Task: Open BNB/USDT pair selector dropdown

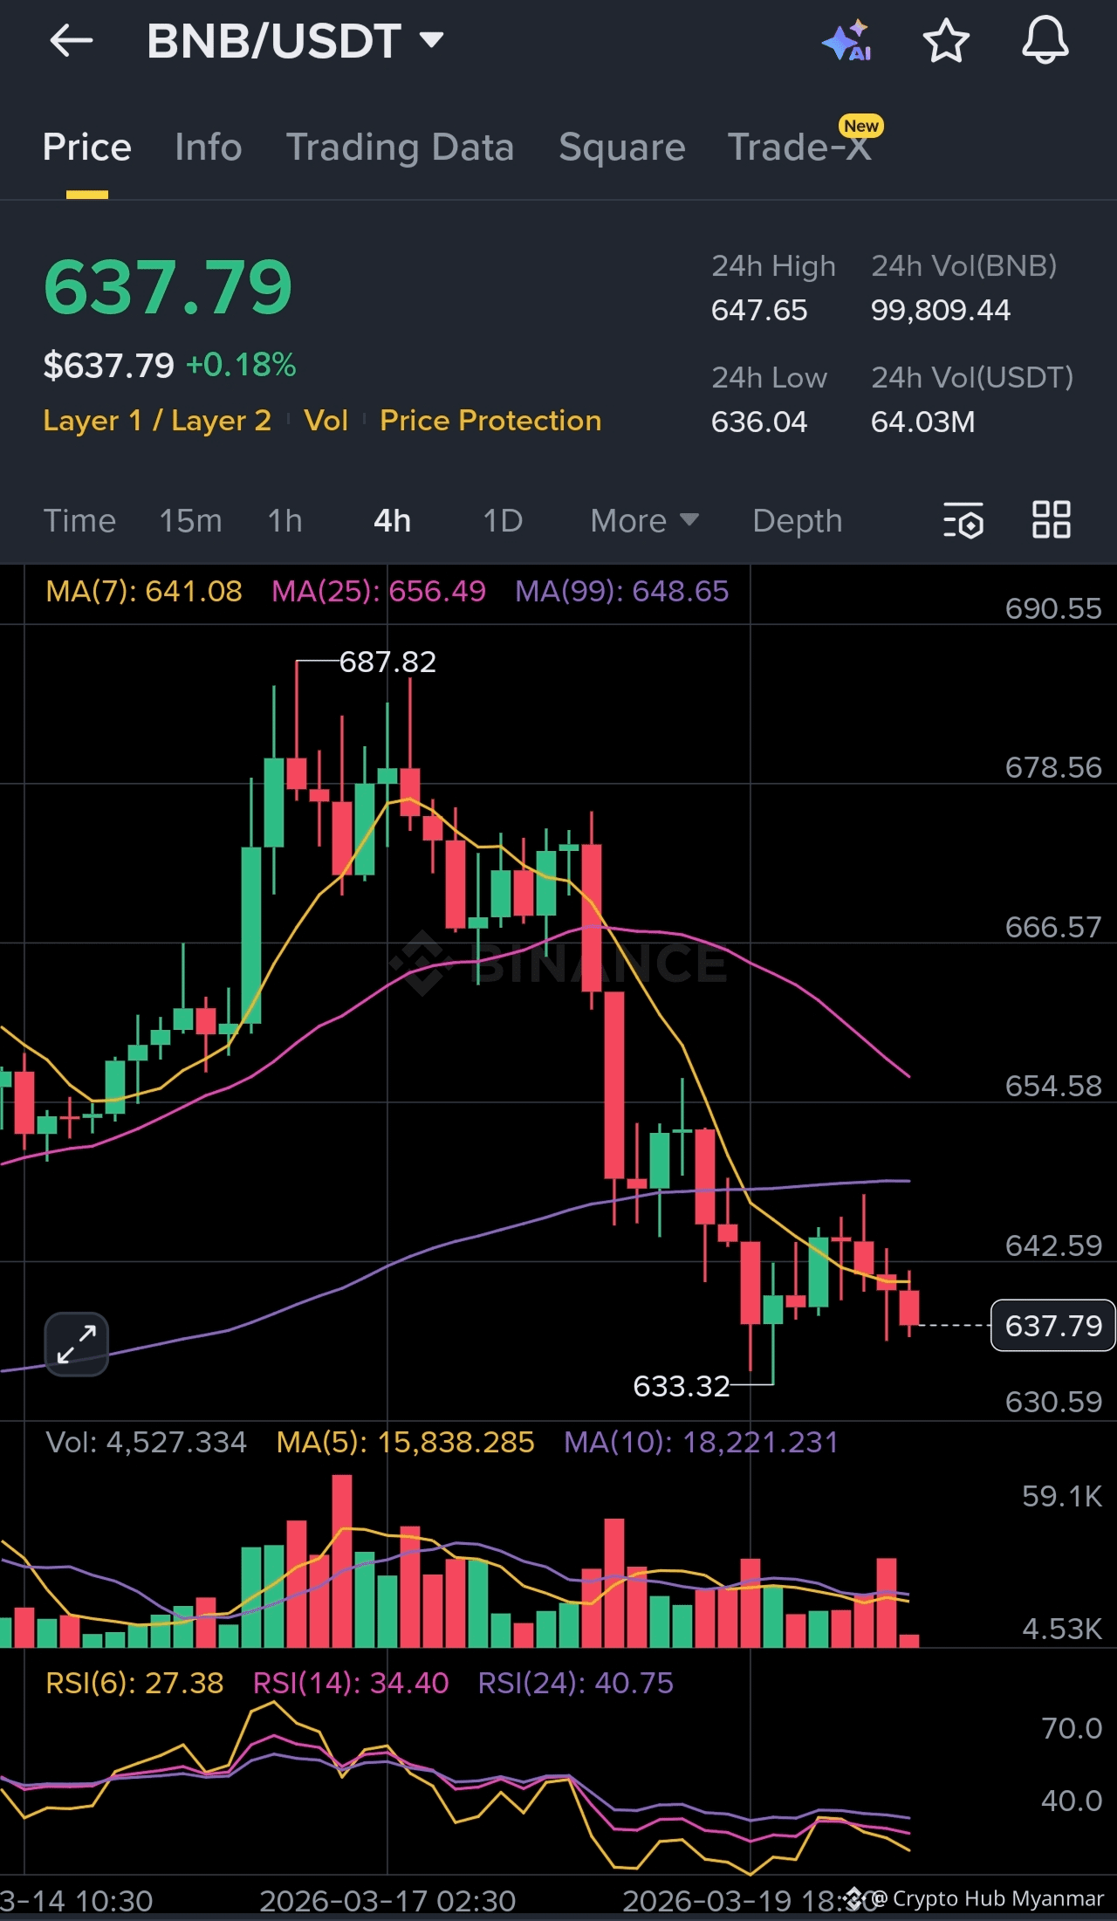Action: coord(296,40)
